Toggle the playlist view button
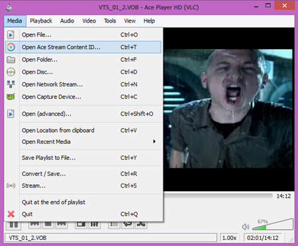This screenshot has height=246, width=298. pos(114,224)
